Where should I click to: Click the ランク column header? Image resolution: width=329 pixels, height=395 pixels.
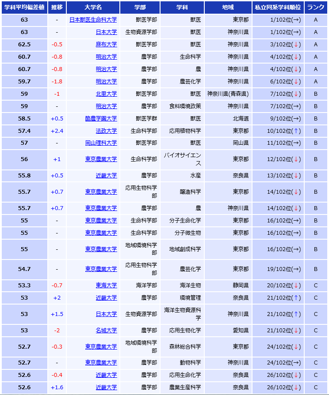pos(316,8)
